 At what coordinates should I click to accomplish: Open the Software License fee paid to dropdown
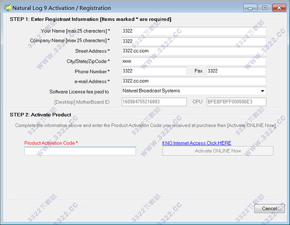pos(194,91)
